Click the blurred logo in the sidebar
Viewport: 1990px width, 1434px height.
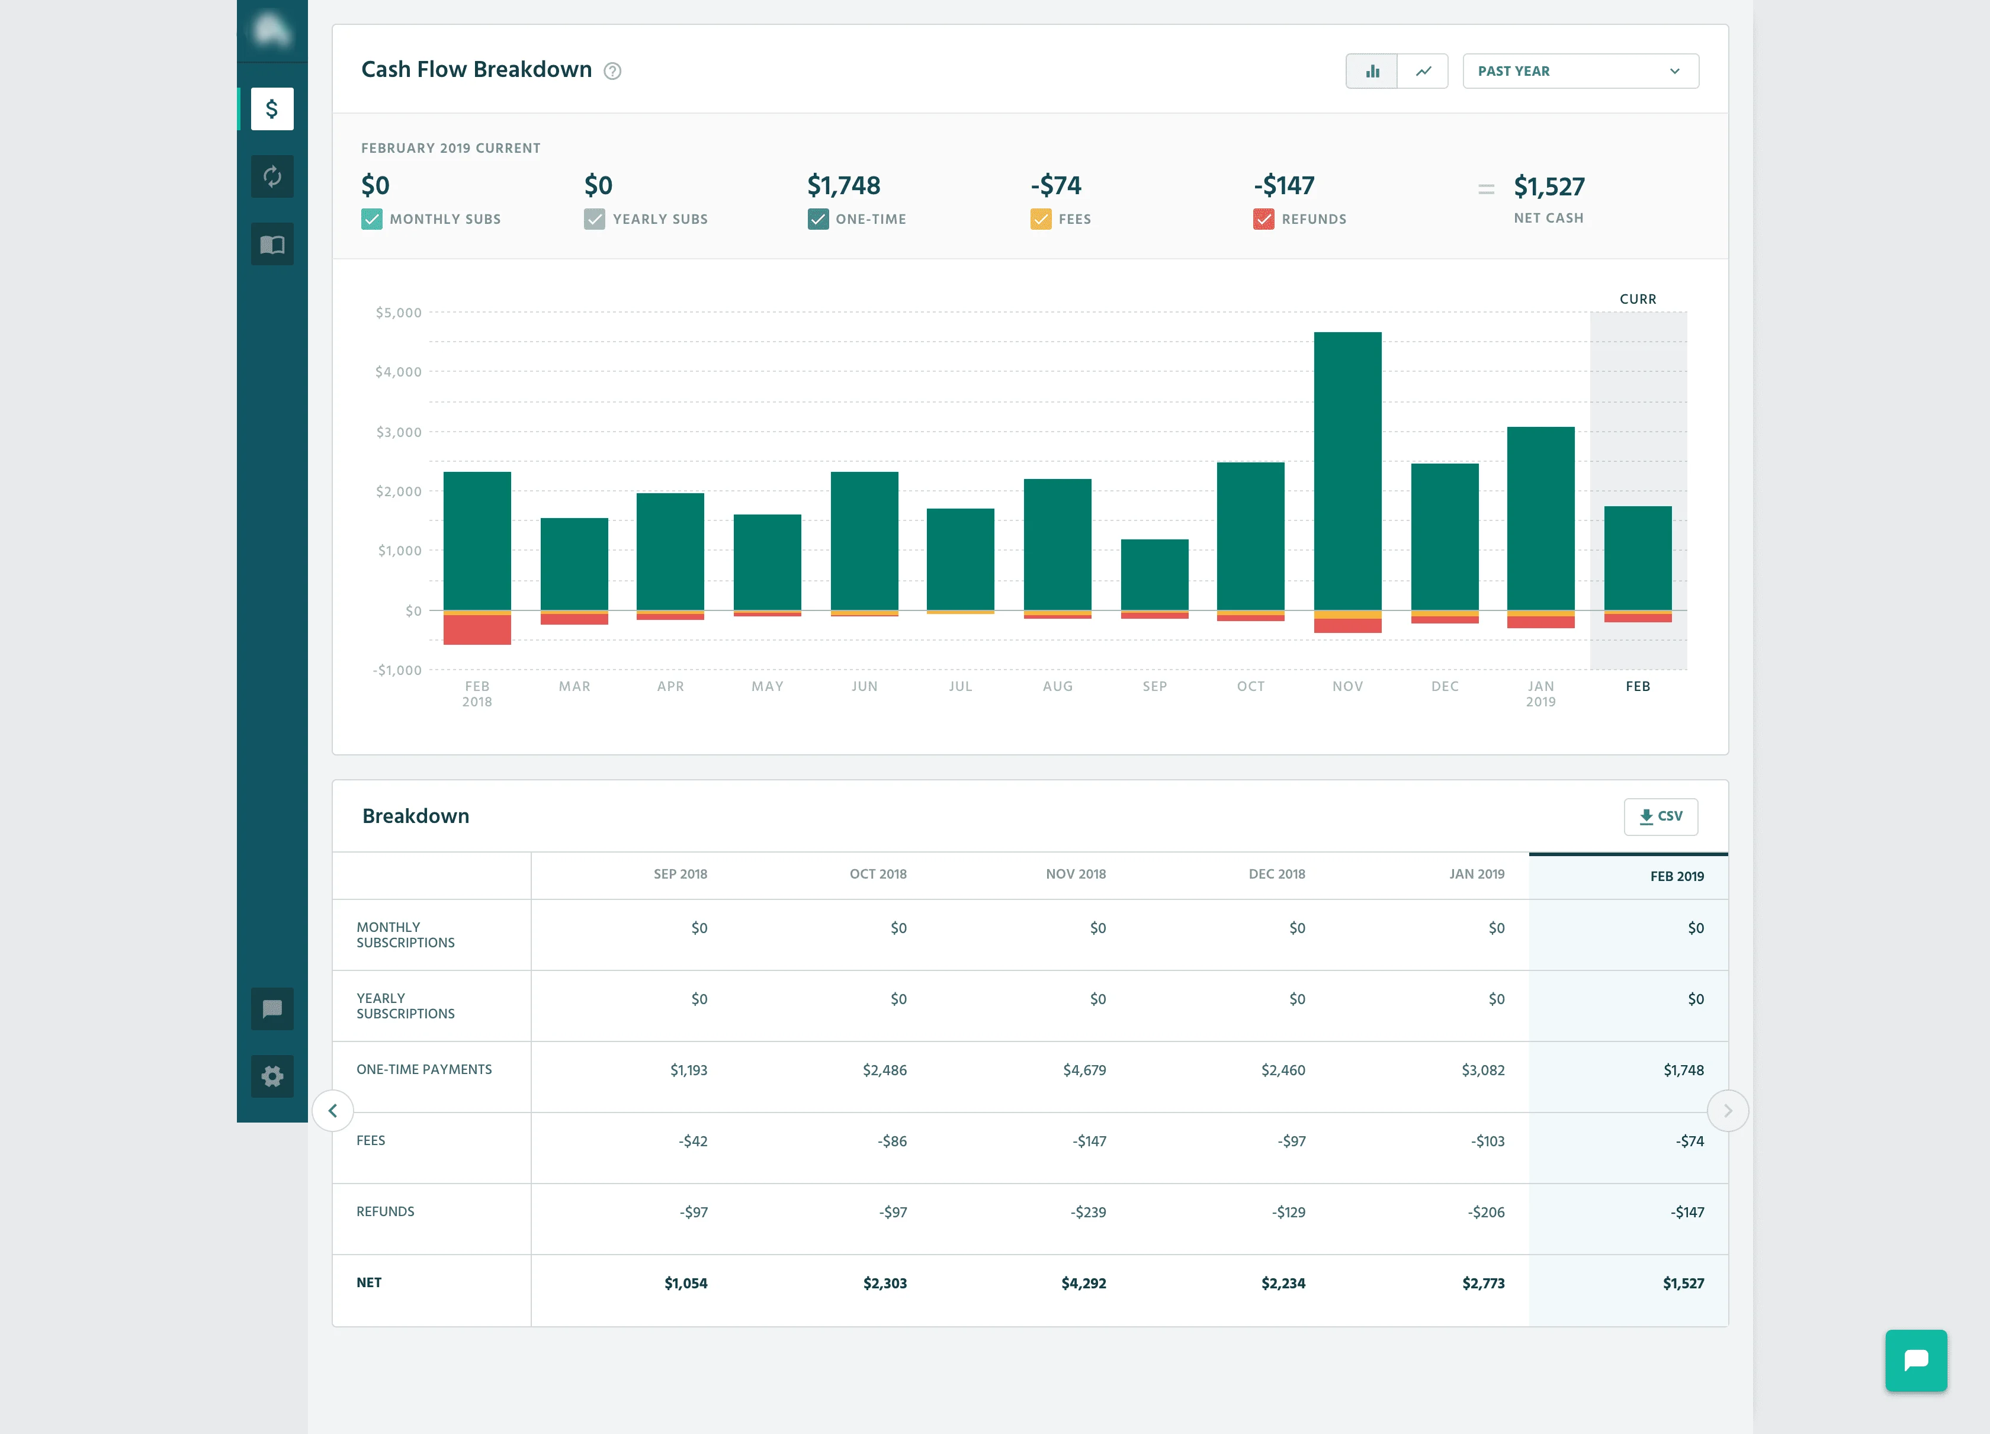272,31
